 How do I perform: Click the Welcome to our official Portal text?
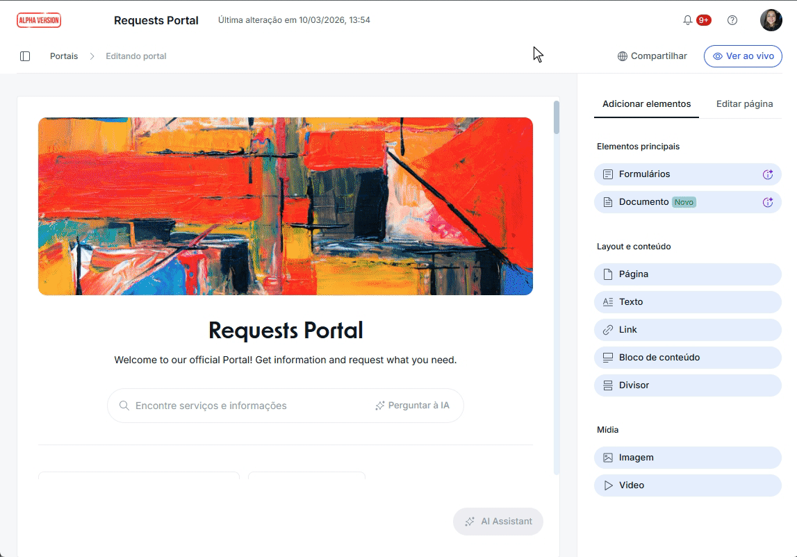[286, 360]
